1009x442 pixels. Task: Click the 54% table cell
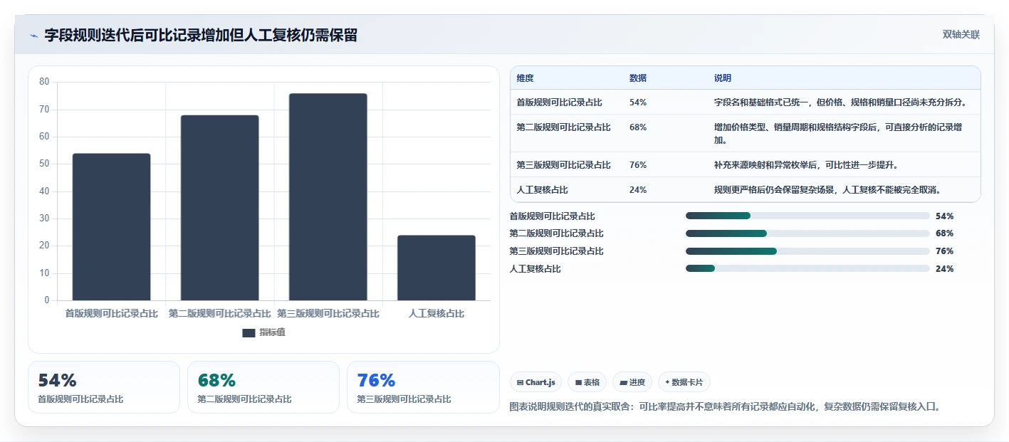point(638,102)
